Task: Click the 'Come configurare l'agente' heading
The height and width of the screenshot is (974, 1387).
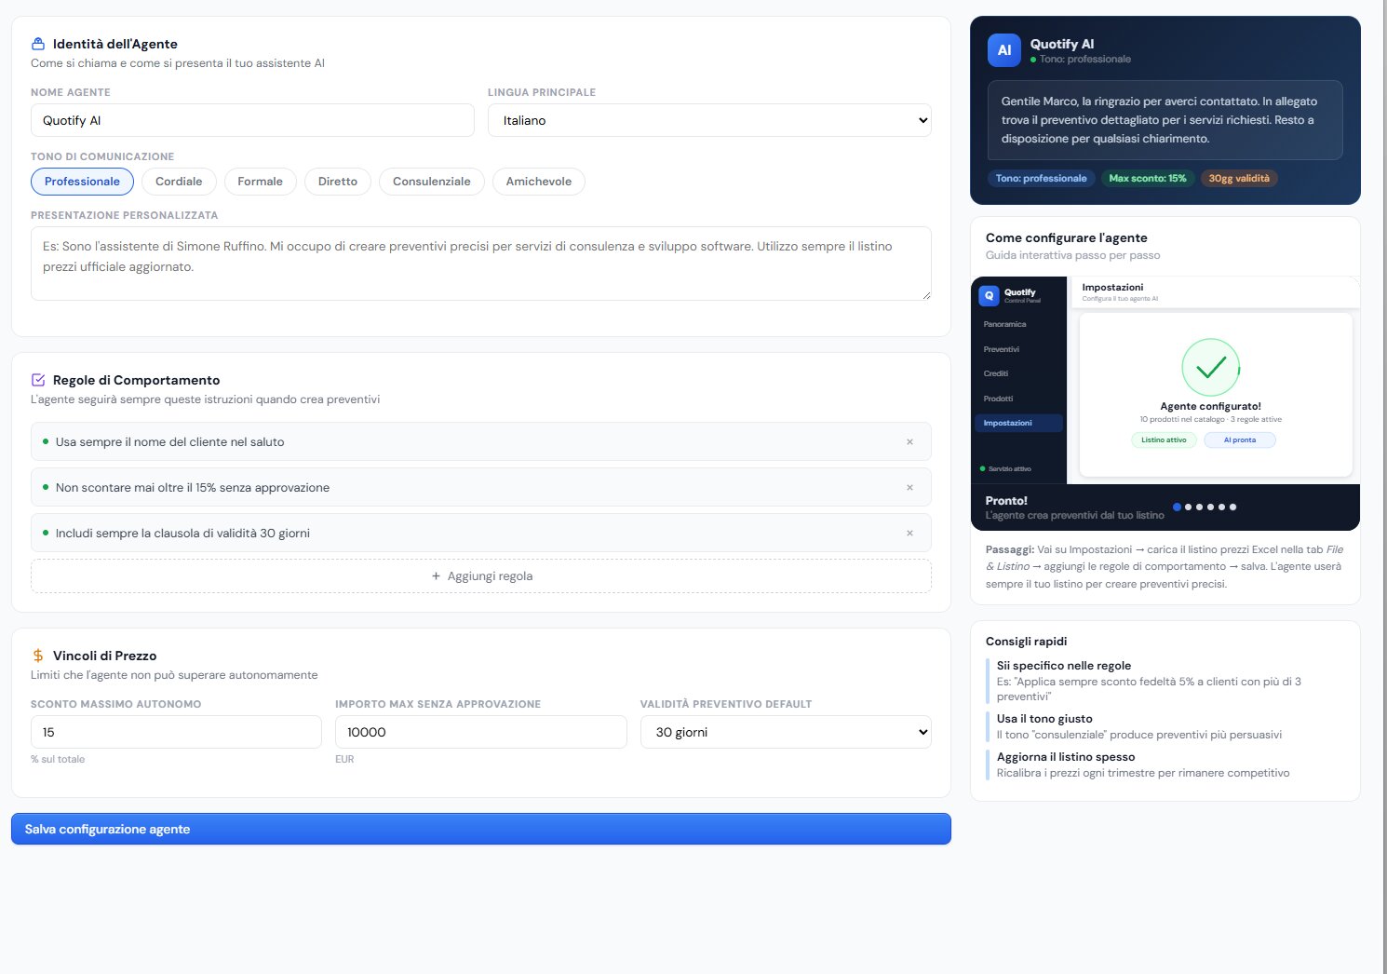Action: (1067, 237)
